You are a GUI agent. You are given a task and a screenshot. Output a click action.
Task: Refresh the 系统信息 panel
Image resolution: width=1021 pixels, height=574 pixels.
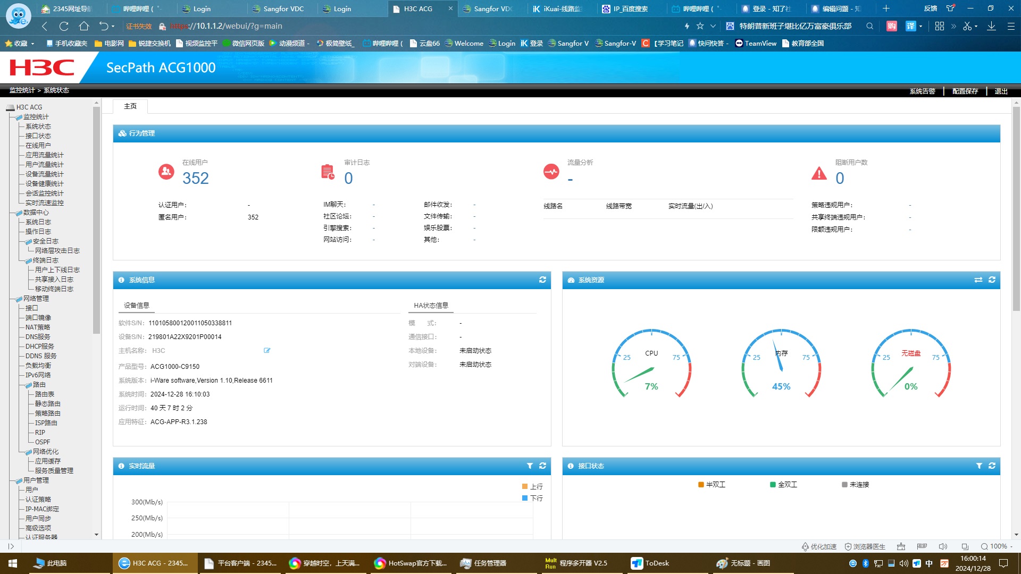coord(542,280)
